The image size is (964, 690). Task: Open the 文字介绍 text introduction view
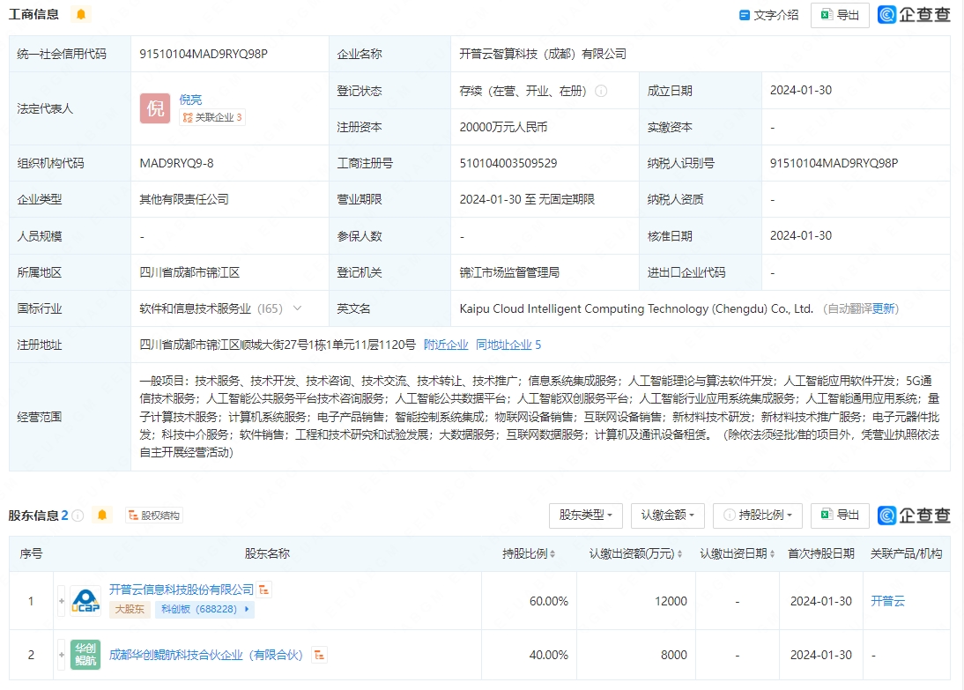click(x=768, y=15)
